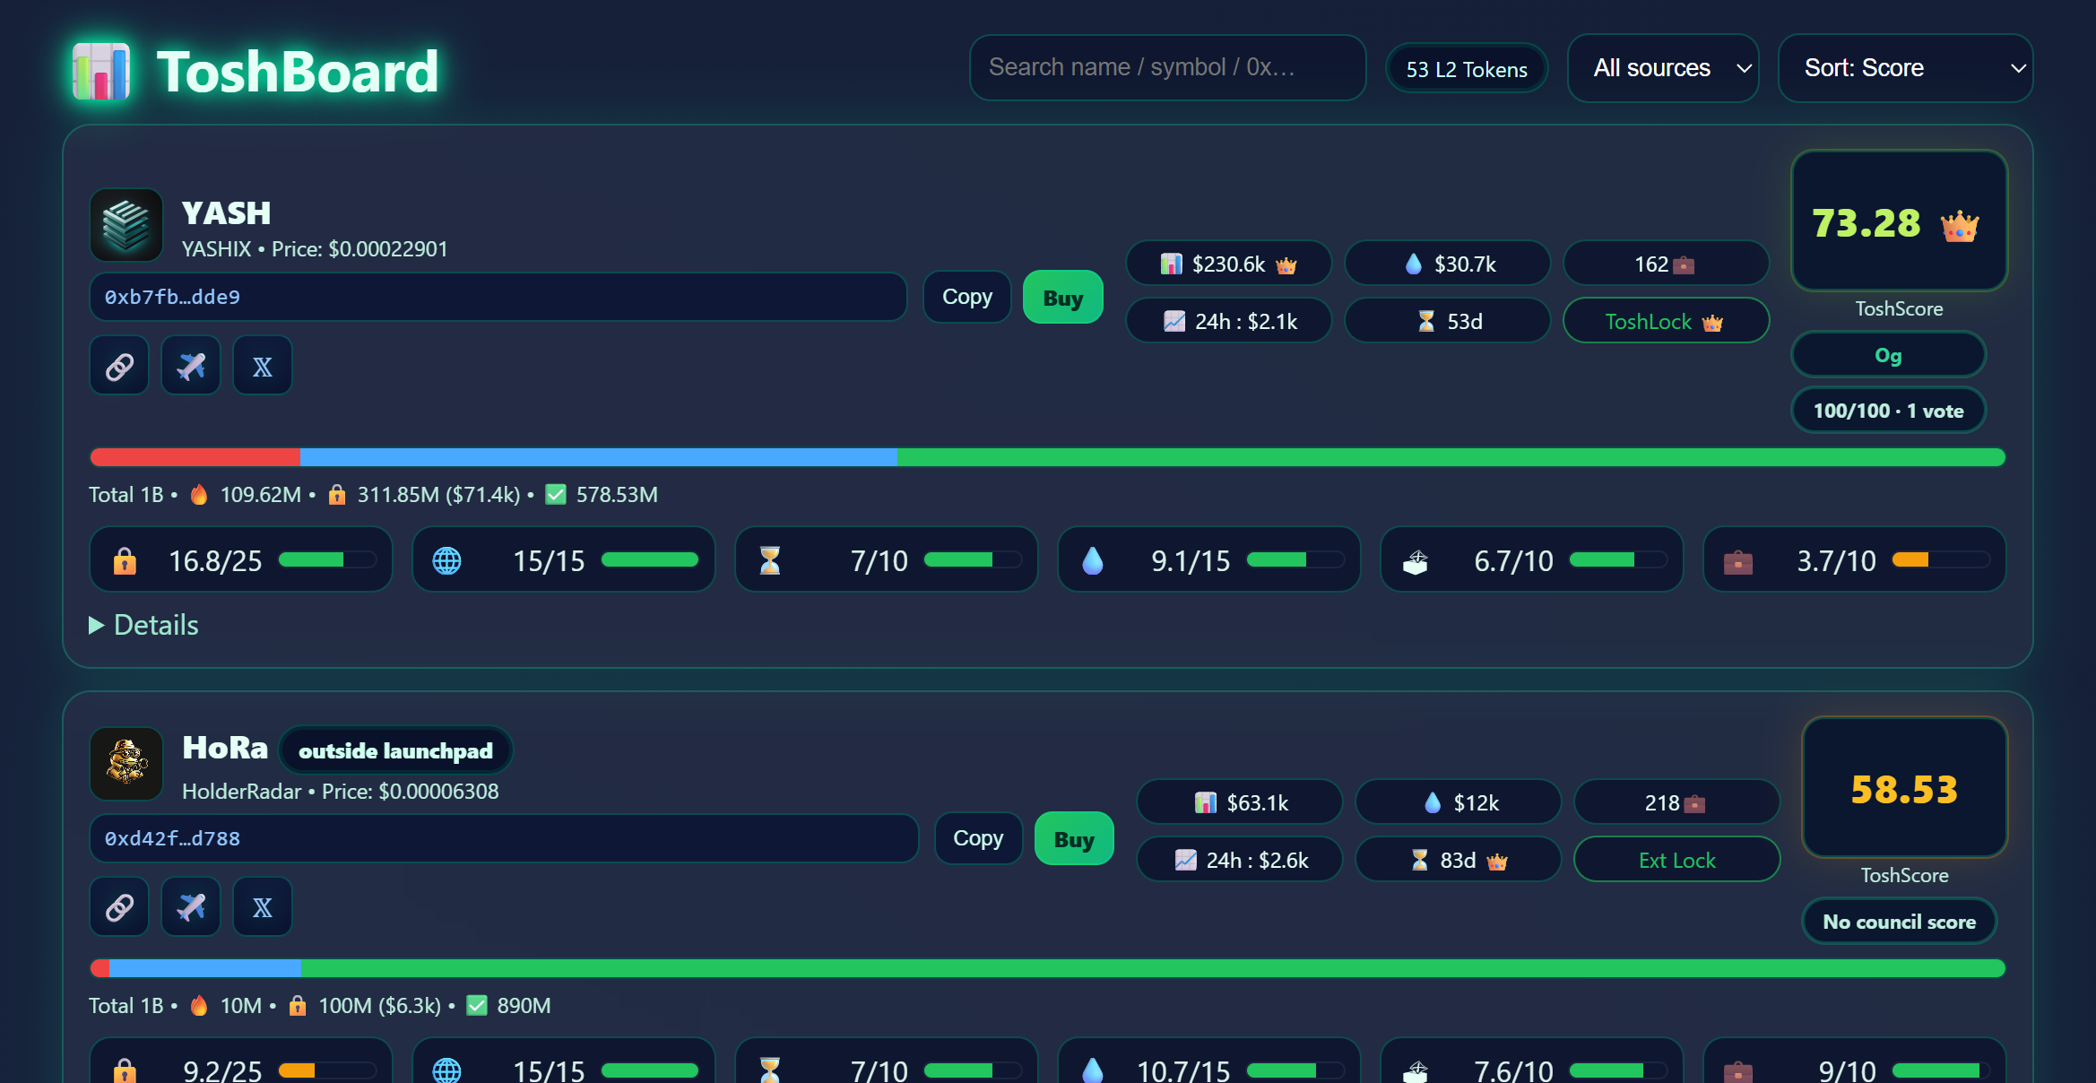
Task: Open the All sources dropdown
Action: 1663,68
